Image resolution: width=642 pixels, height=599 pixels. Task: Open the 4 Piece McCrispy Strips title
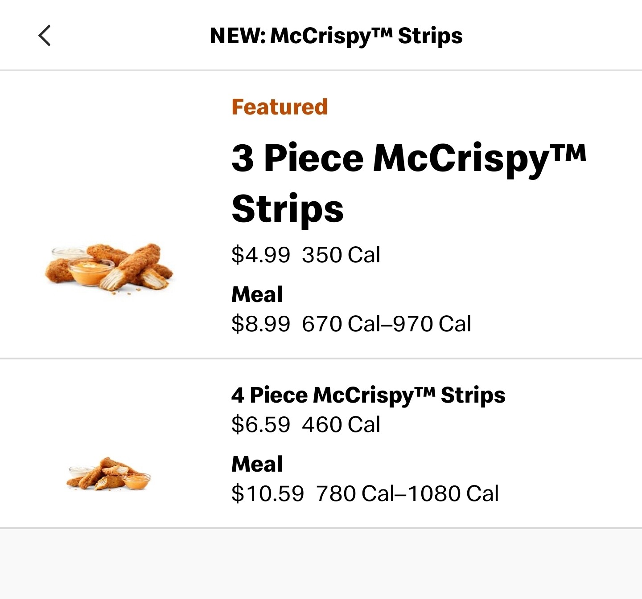(368, 395)
